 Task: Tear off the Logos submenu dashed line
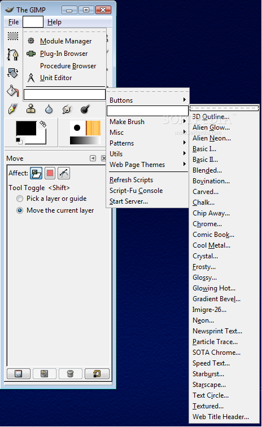(x=224, y=108)
